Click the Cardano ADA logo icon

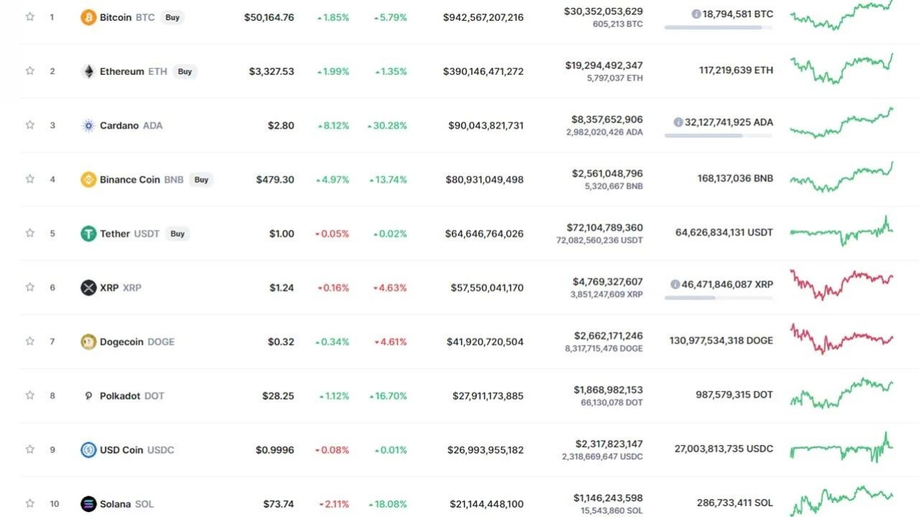tap(88, 125)
